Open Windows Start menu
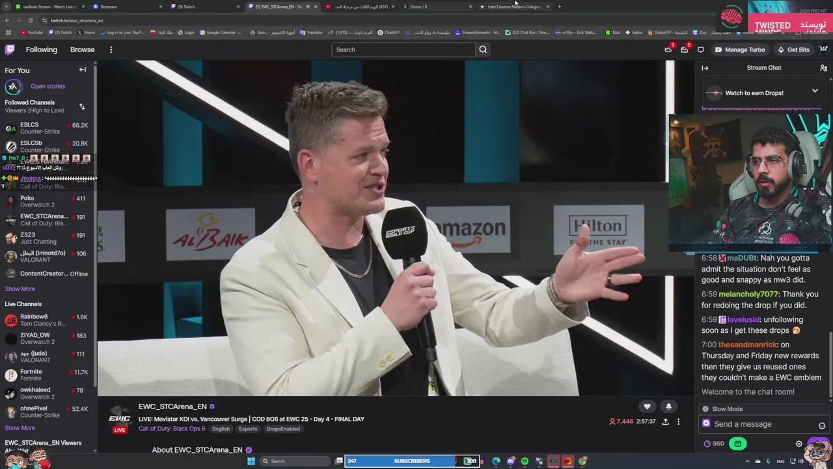833x469 pixels. [251, 461]
